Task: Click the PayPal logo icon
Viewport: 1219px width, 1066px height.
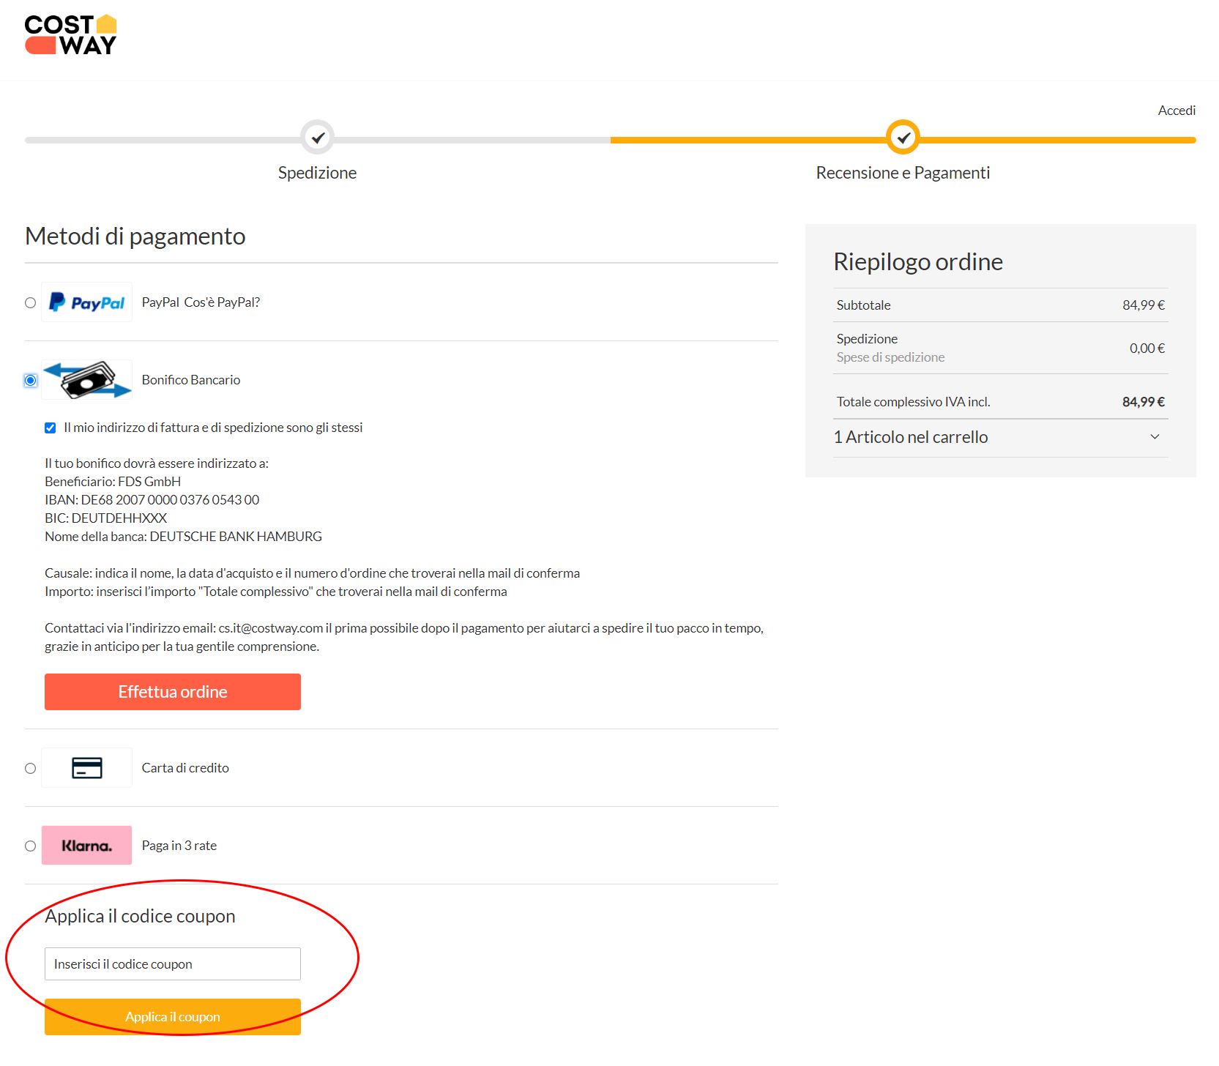Action: tap(86, 302)
